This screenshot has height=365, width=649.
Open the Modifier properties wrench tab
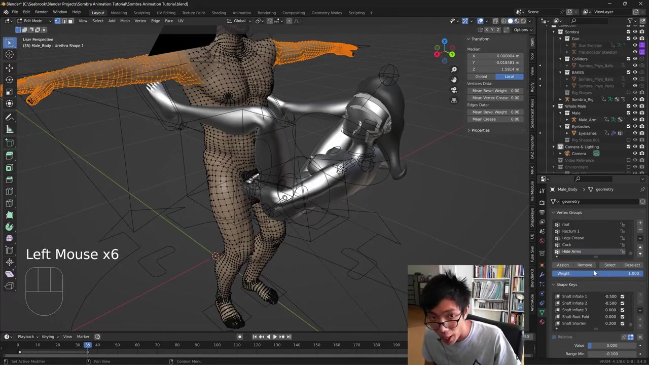pyautogui.click(x=542, y=274)
